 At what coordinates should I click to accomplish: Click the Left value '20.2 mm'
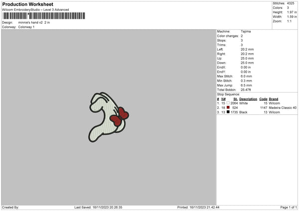click(247, 49)
